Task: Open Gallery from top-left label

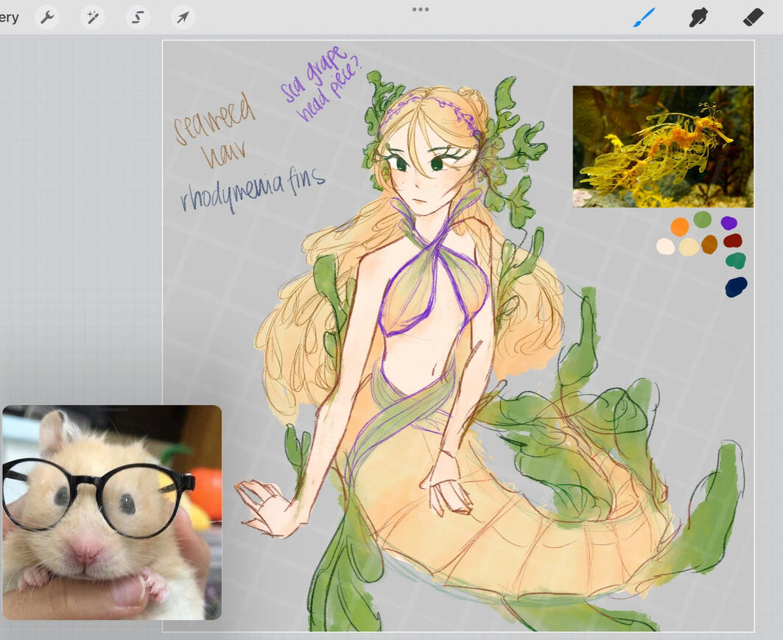Action: pyautogui.click(x=9, y=18)
